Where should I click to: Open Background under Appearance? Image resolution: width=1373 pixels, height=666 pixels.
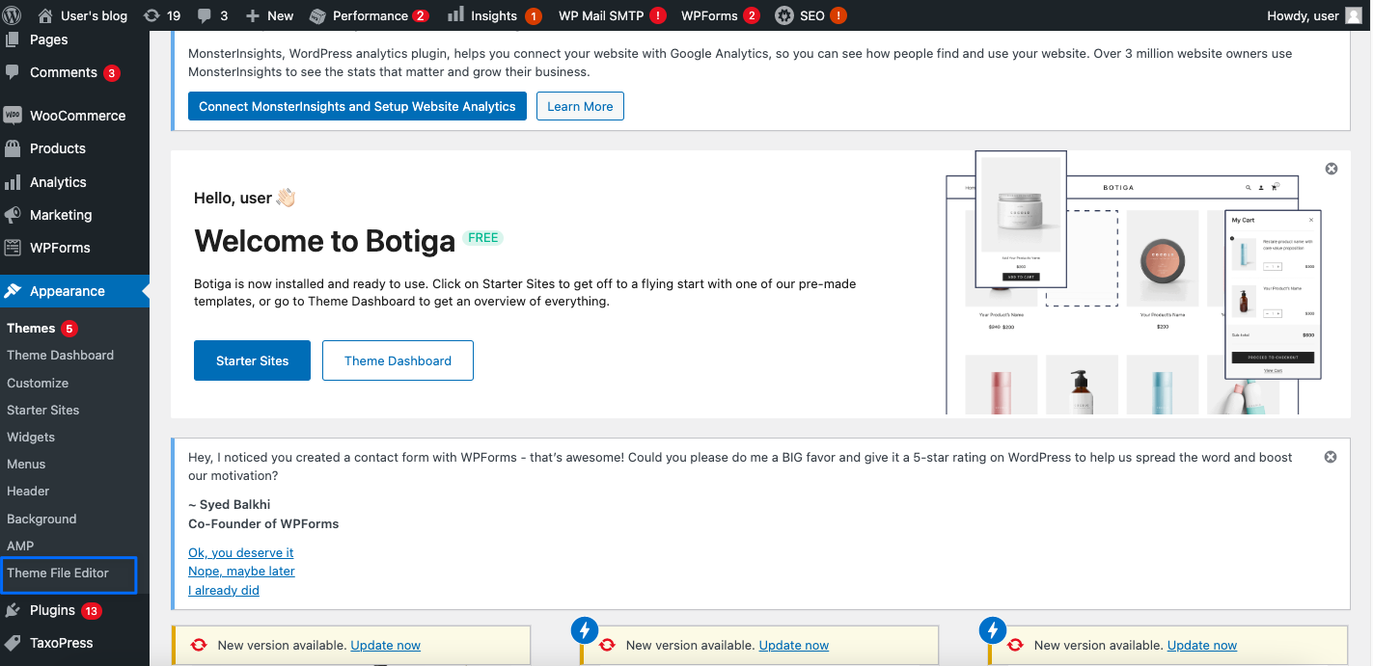41,519
